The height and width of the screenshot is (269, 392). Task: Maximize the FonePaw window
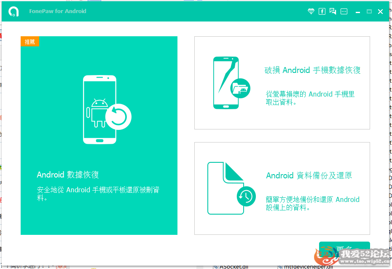[x=369, y=11]
